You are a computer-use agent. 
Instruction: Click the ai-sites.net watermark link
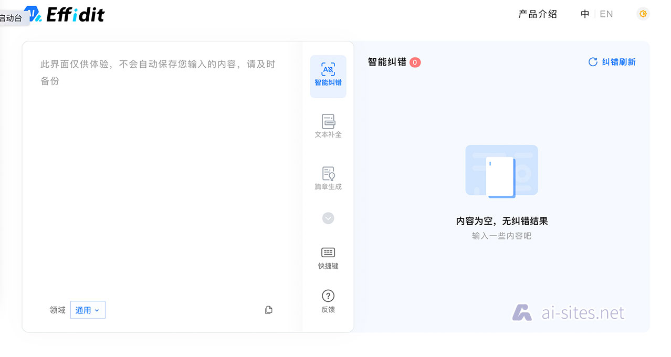[x=569, y=313]
